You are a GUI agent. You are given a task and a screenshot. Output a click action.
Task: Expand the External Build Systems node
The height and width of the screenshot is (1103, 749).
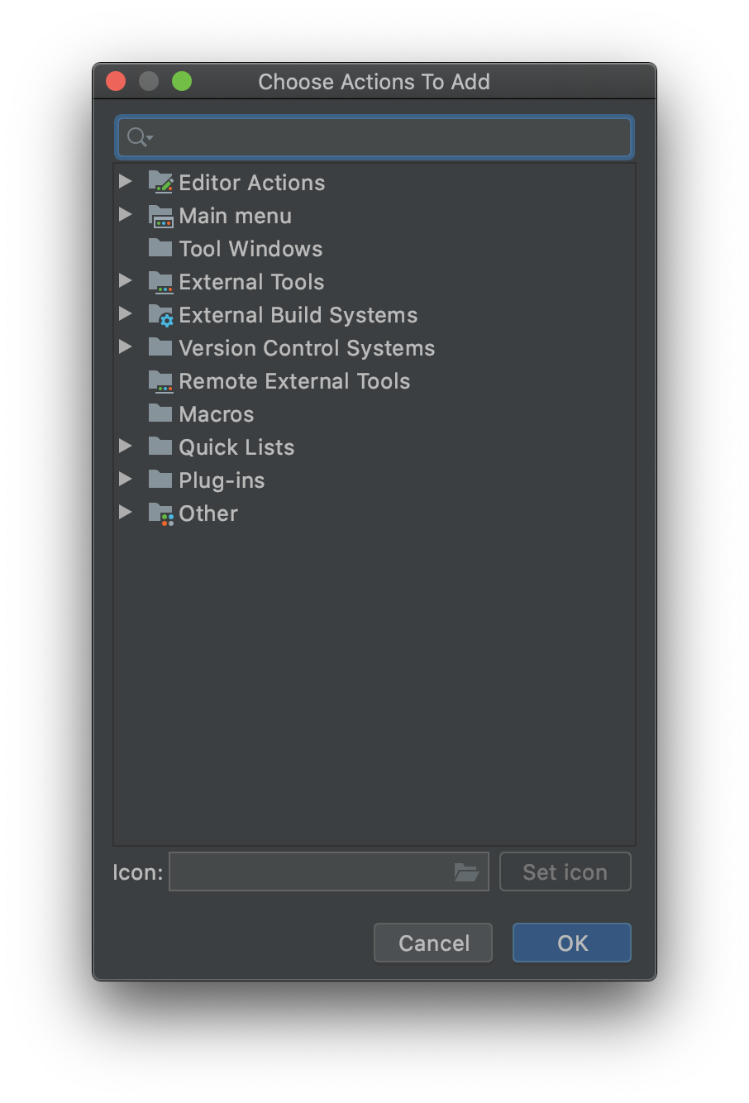(x=126, y=313)
